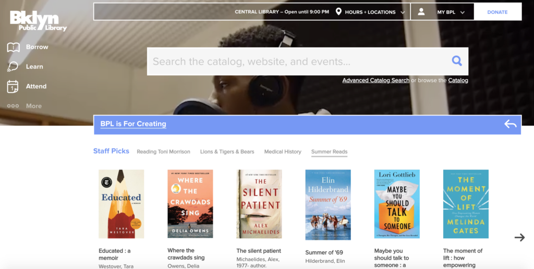This screenshot has height=269, width=534.
Task: Select the Summer Reads tab
Action: [x=330, y=152]
